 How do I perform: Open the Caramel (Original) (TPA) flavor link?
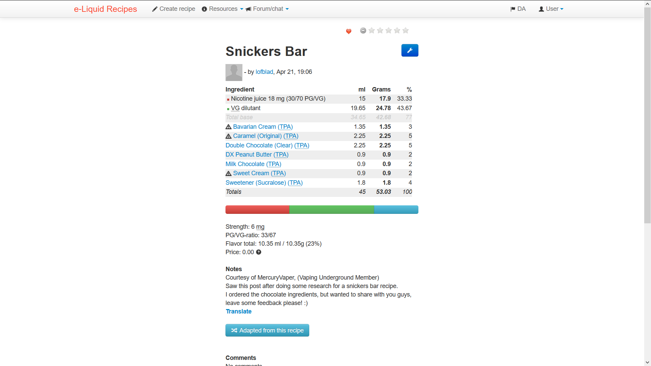point(266,136)
